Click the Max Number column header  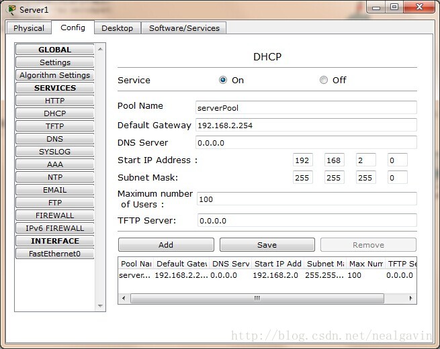tap(366, 264)
